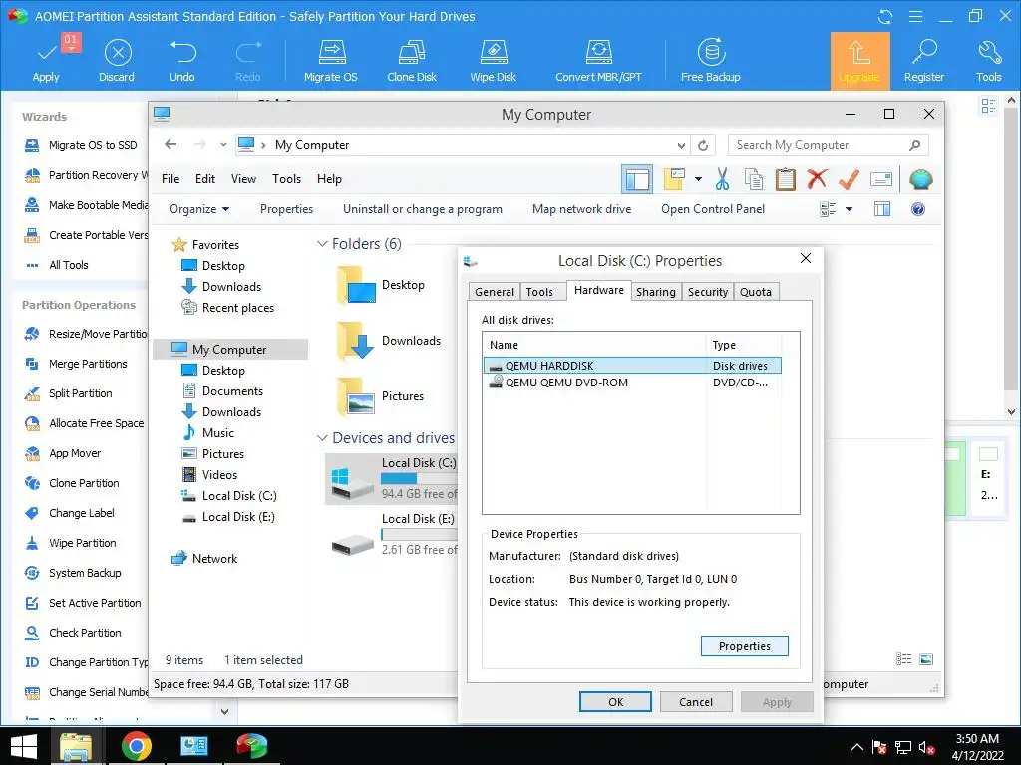This screenshot has height=765, width=1021.
Task: Open the Security tab
Action: pyautogui.click(x=708, y=292)
